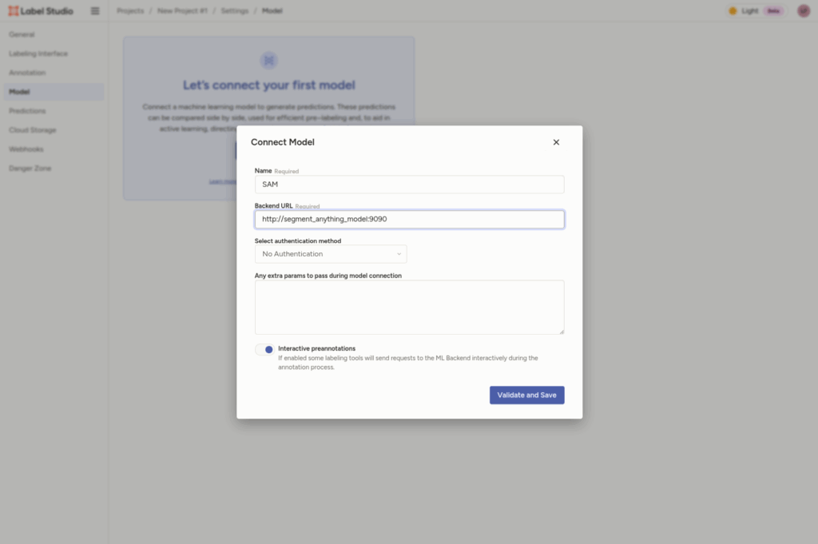Image resolution: width=818 pixels, height=544 pixels.
Task: Select Model settings section
Action: [54, 92]
